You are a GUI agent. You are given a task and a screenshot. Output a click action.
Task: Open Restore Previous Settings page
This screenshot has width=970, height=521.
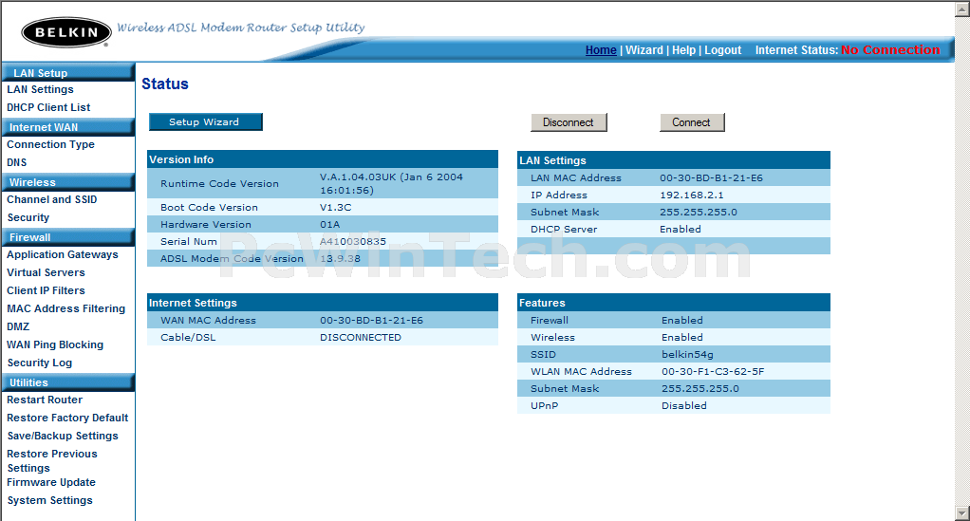(x=52, y=461)
